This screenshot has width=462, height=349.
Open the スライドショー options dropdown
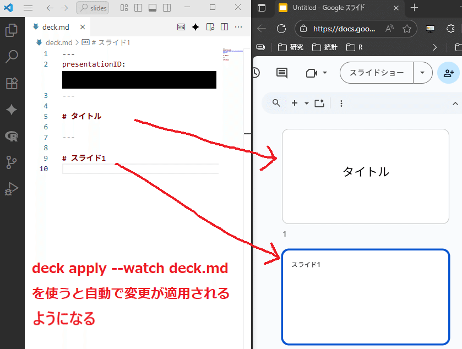coord(422,73)
